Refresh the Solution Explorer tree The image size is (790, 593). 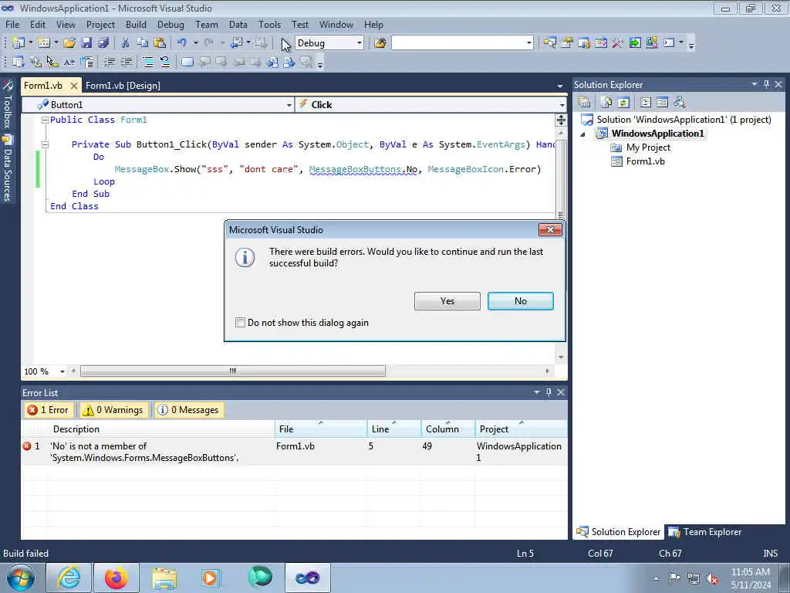click(623, 103)
